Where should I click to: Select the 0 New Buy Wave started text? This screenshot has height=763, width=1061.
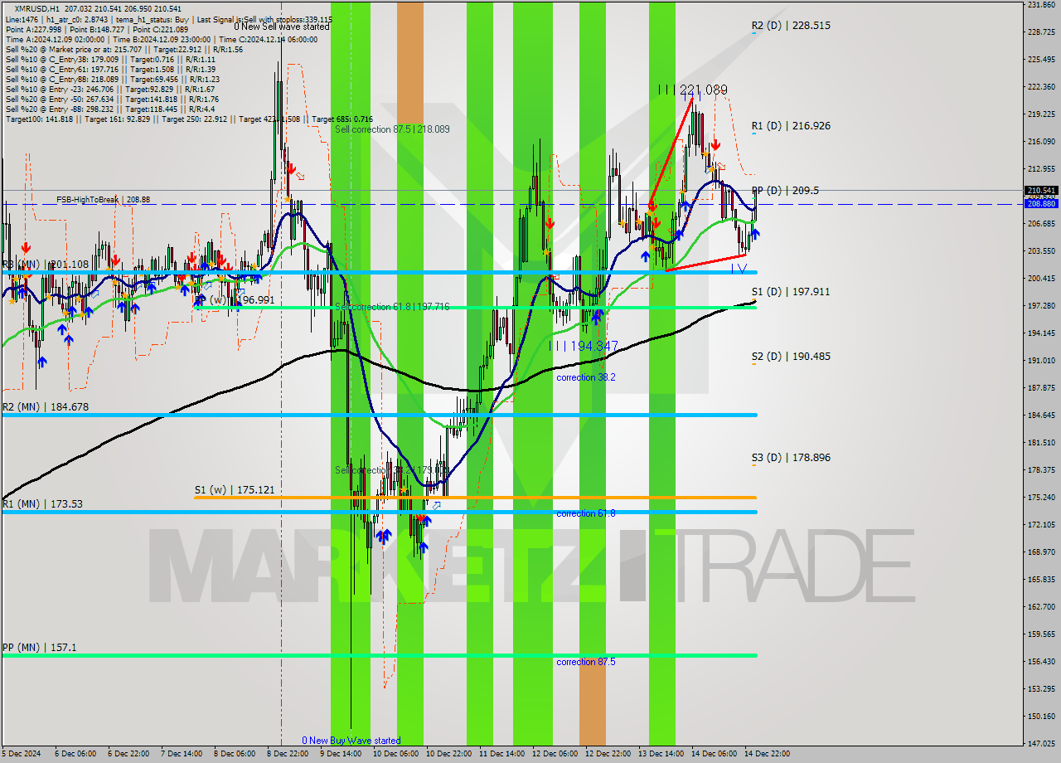(x=351, y=741)
